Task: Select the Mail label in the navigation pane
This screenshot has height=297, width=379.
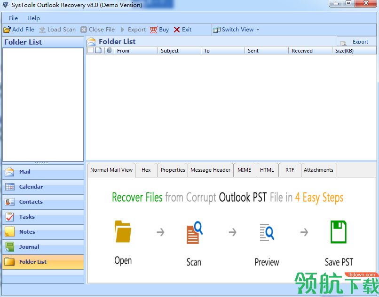Action: tap(24, 172)
